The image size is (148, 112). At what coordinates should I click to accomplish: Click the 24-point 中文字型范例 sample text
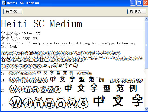(101, 88)
